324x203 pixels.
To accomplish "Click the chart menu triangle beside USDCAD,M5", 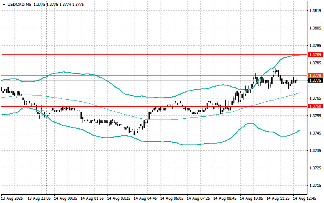I will point(4,5).
